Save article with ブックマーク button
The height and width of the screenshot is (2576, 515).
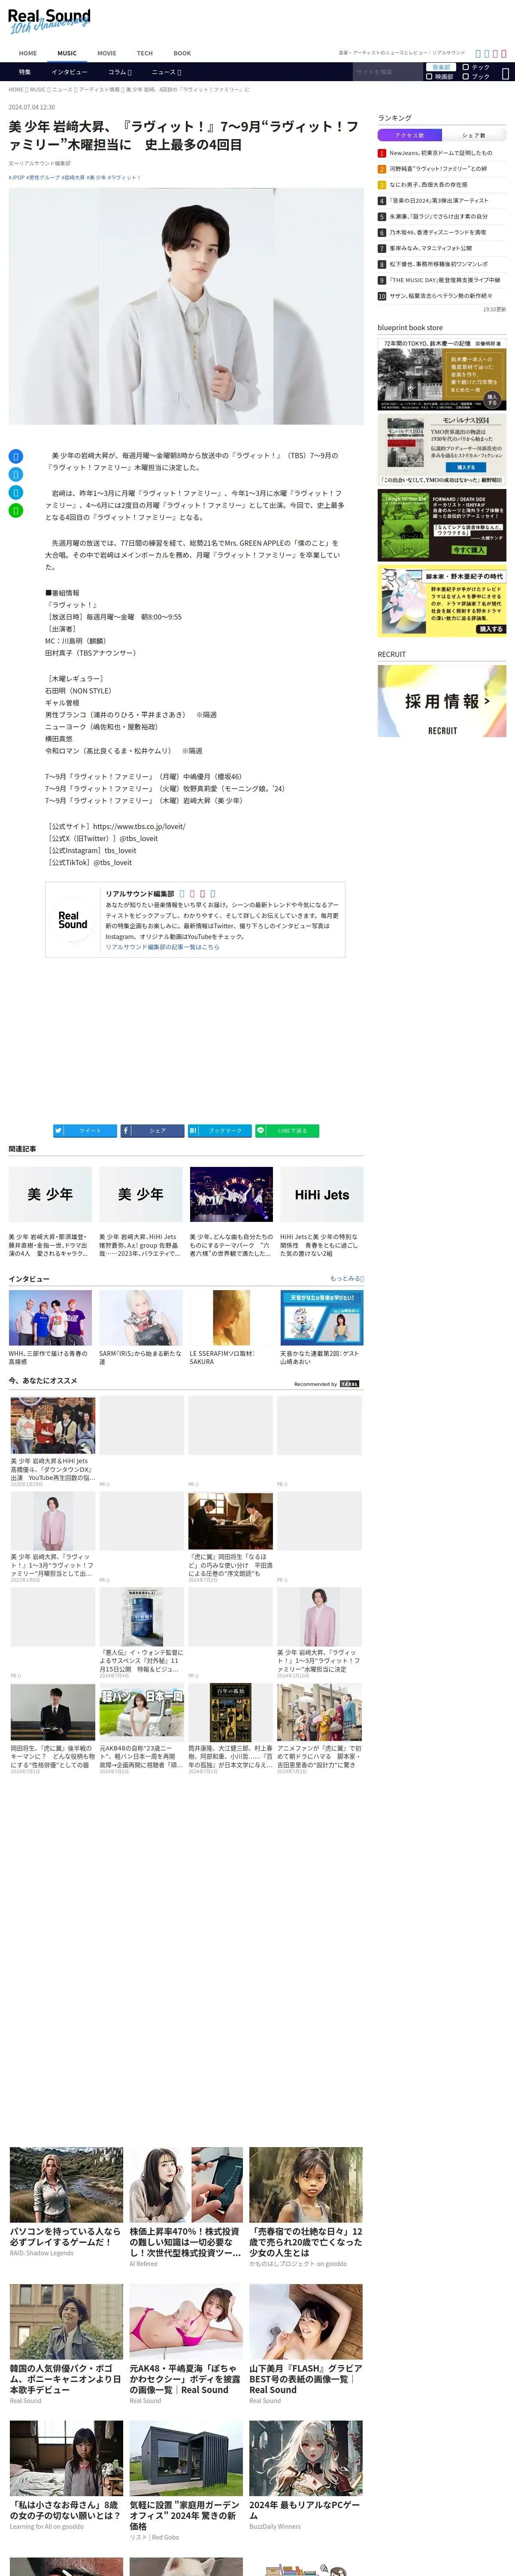click(220, 1130)
